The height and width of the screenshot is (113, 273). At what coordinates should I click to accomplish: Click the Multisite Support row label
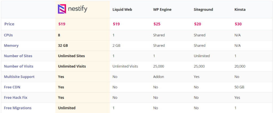click(x=19, y=77)
